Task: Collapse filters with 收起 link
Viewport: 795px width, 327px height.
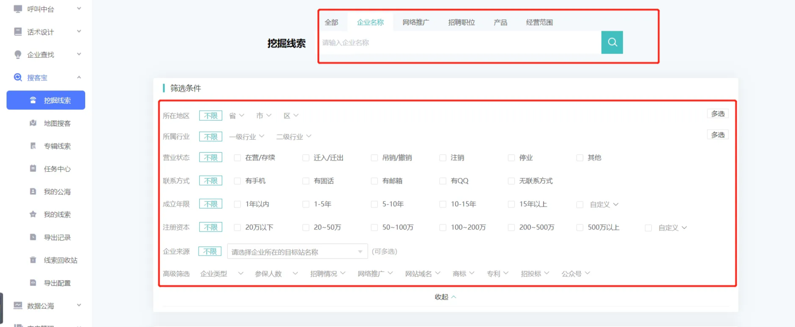Action: [x=445, y=297]
